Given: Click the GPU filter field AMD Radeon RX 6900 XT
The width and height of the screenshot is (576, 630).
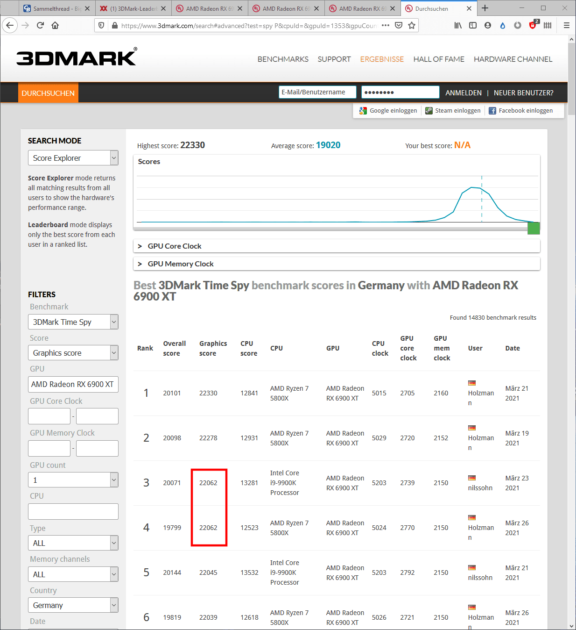Looking at the screenshot, I should coord(73,384).
